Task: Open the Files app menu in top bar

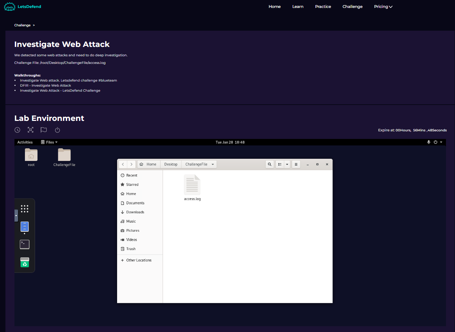Action: pyautogui.click(x=49, y=142)
